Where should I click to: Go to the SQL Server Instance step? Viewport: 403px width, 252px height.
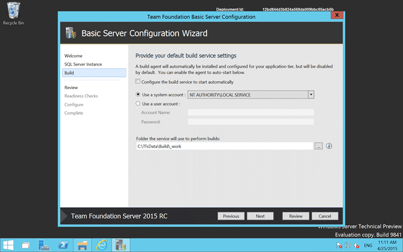(83, 64)
